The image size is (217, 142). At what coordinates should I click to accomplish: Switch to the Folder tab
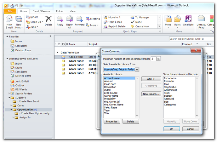coord(60,11)
